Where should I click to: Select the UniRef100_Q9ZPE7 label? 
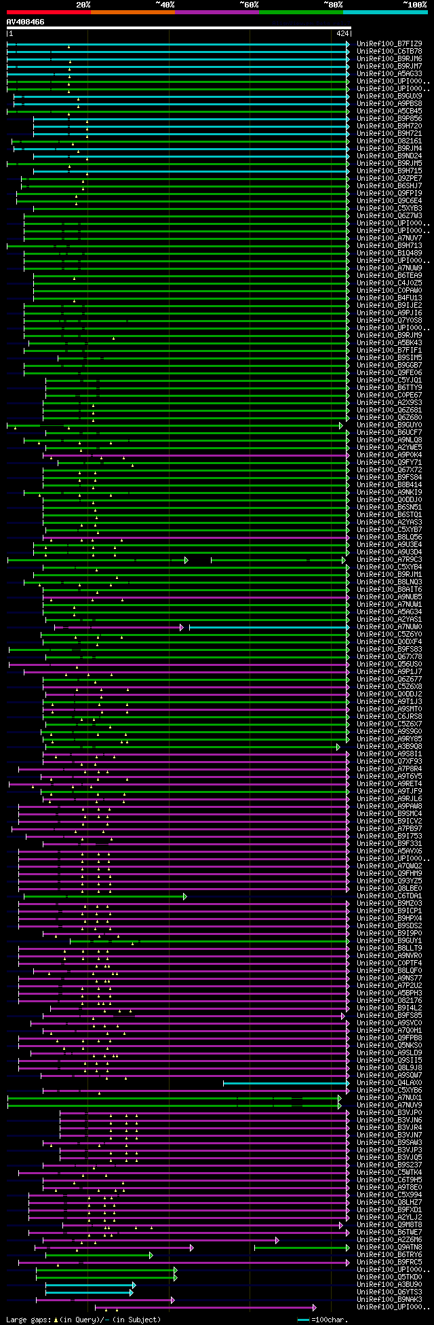pos(389,179)
